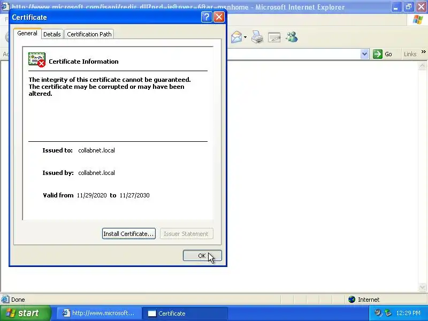Image resolution: width=428 pixels, height=321 pixels.
Task: Click the IE title bar page icon
Action: [5, 6]
